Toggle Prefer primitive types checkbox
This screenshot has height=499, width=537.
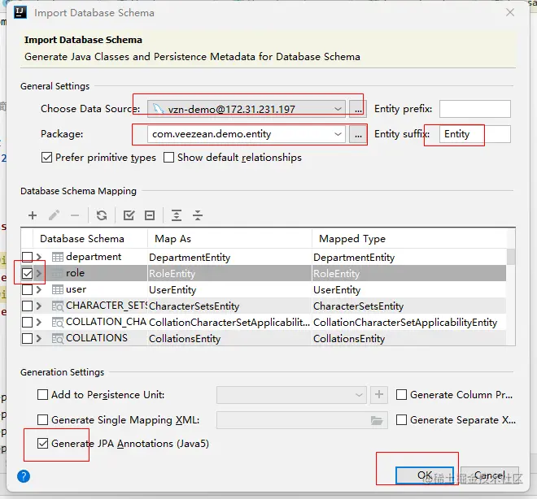[x=46, y=158]
